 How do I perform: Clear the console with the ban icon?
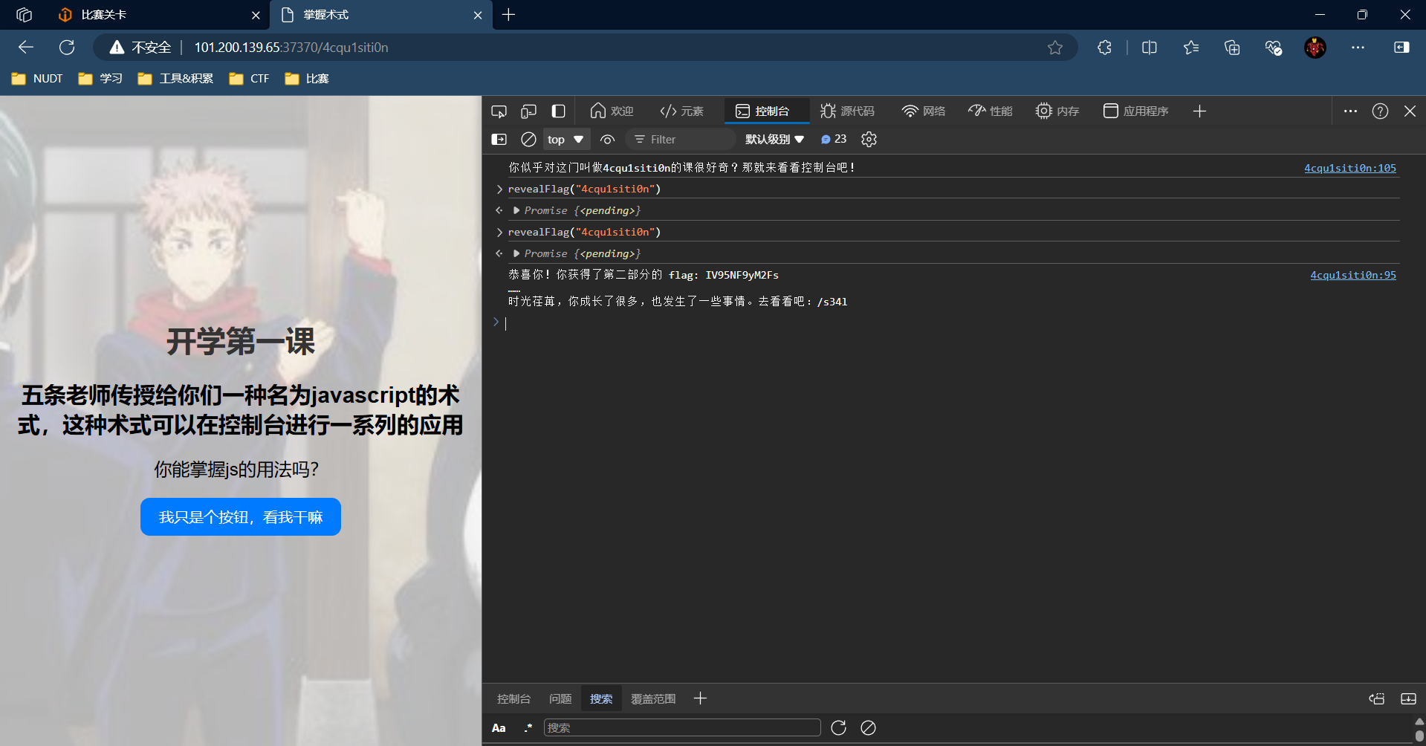pyautogui.click(x=528, y=140)
